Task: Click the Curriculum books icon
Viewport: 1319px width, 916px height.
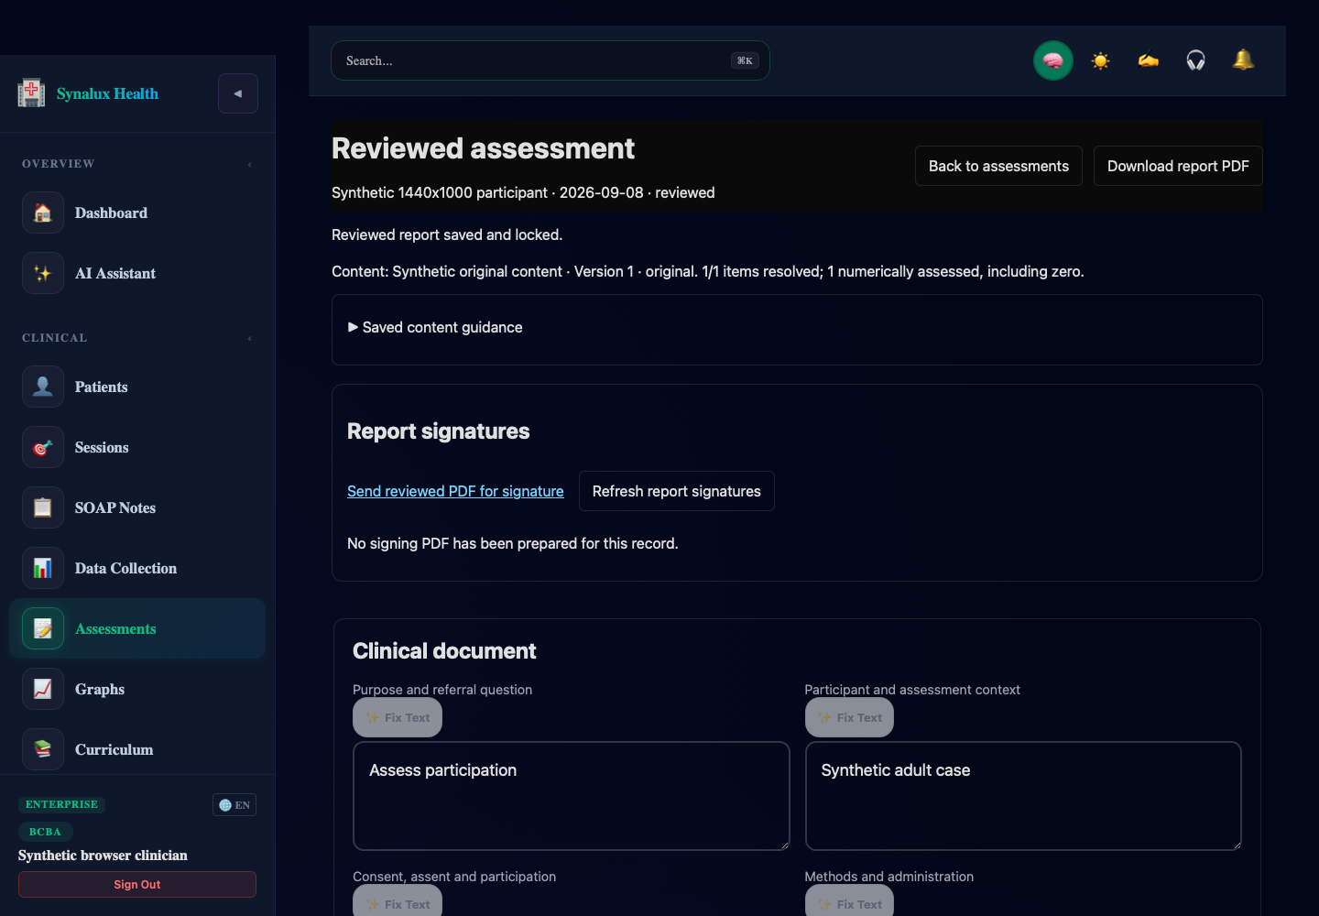Action: 43,749
